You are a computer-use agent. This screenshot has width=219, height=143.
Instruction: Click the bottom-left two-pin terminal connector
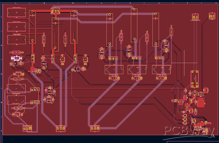[27, 128]
